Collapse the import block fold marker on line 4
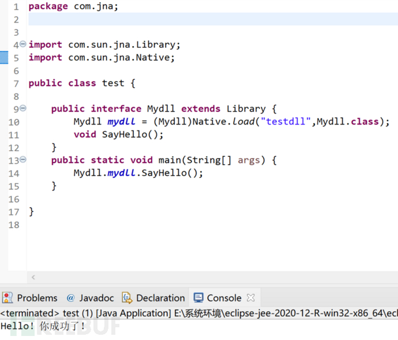 coord(23,44)
